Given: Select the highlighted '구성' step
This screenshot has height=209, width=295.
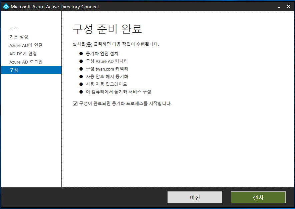Looking at the screenshot, I should [31, 70].
